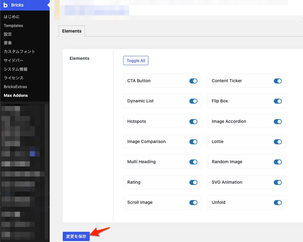Turn off the Flip Box element
Image resolution: width=303 pixels, height=242 pixels.
click(278, 101)
